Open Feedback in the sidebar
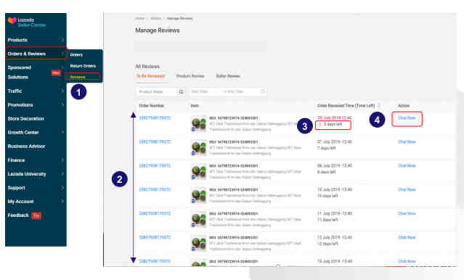The image size is (464, 280). 18,215
